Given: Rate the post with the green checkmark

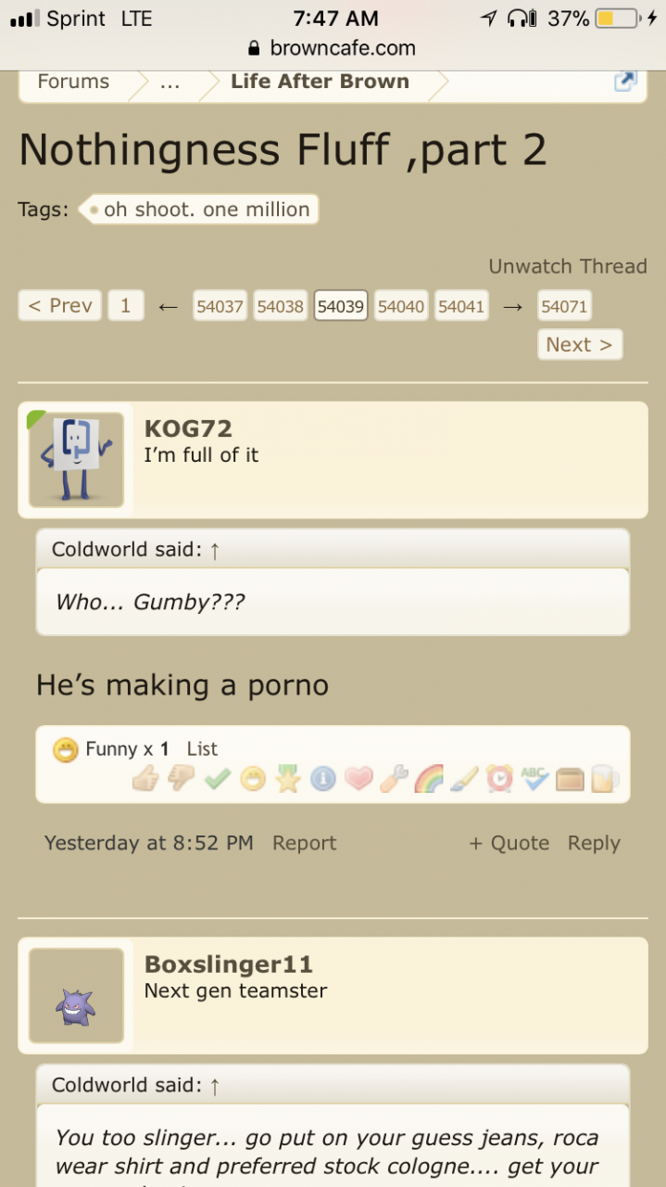Looking at the screenshot, I should coord(217,779).
